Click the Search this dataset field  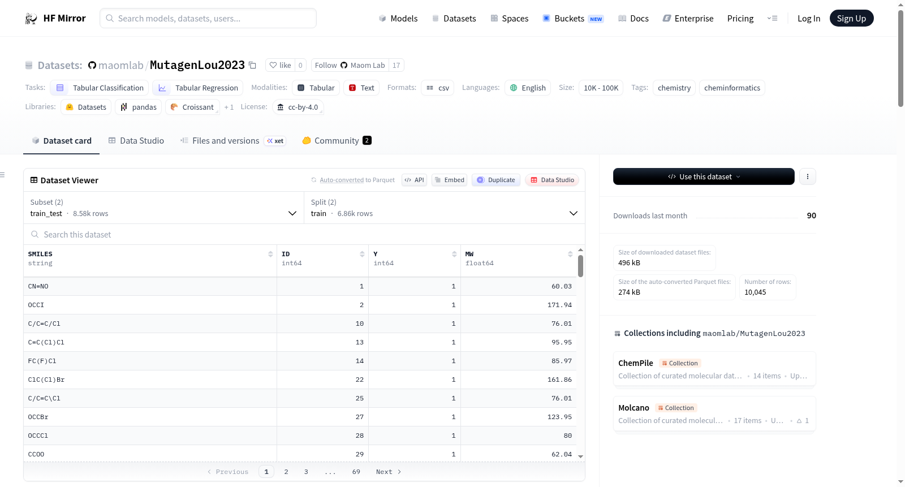(x=304, y=235)
